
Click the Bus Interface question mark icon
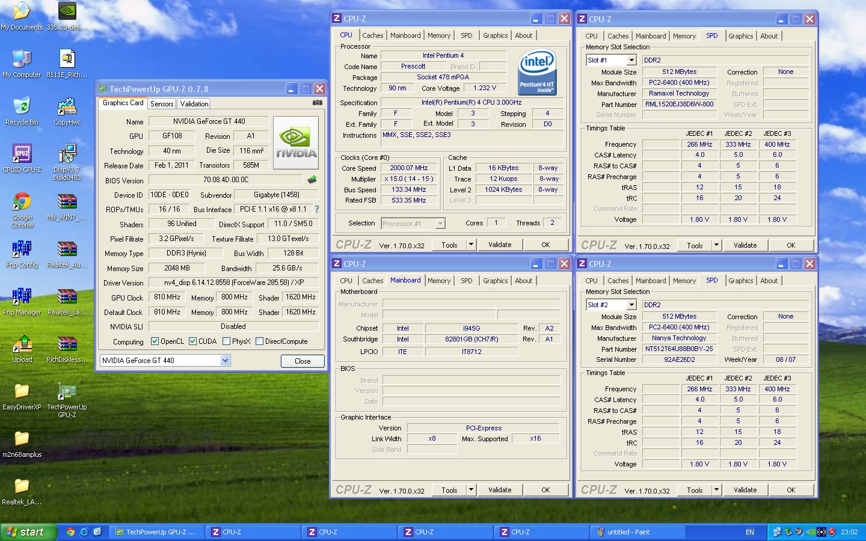(317, 209)
